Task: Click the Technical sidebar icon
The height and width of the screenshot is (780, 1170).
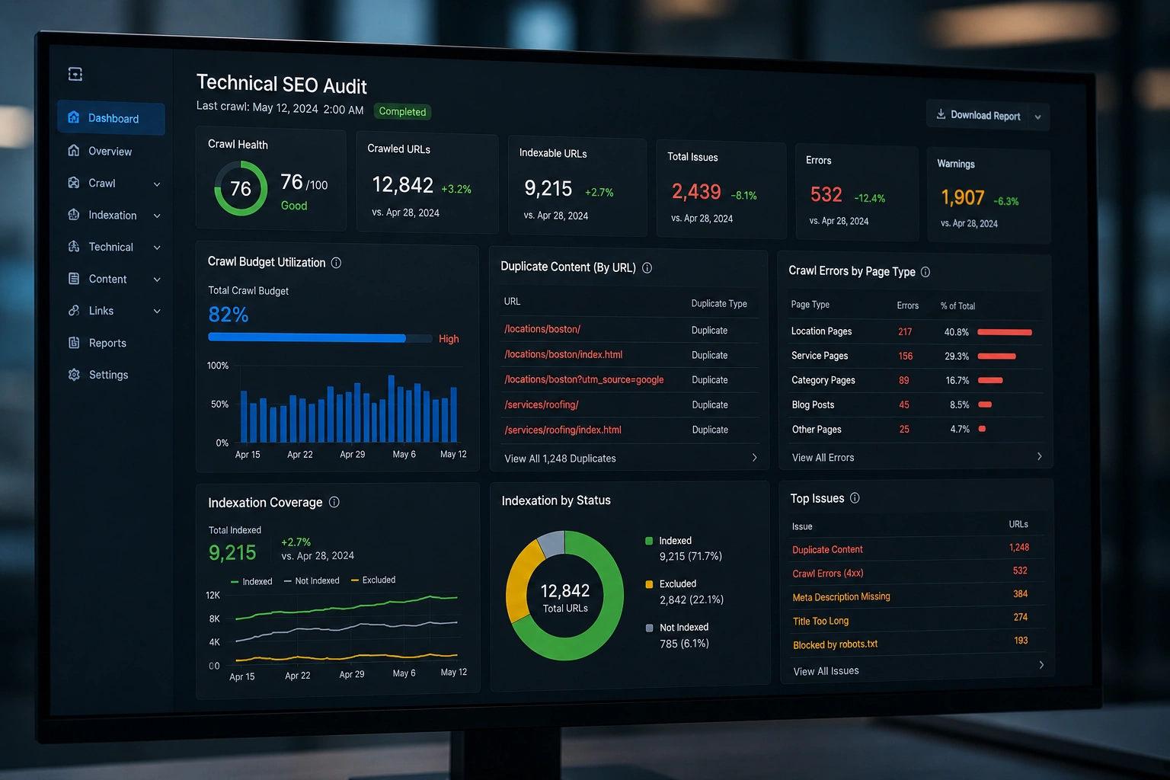Action: tap(74, 247)
